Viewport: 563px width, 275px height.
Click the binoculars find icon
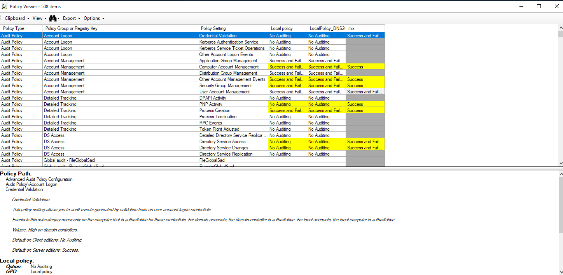(x=53, y=18)
